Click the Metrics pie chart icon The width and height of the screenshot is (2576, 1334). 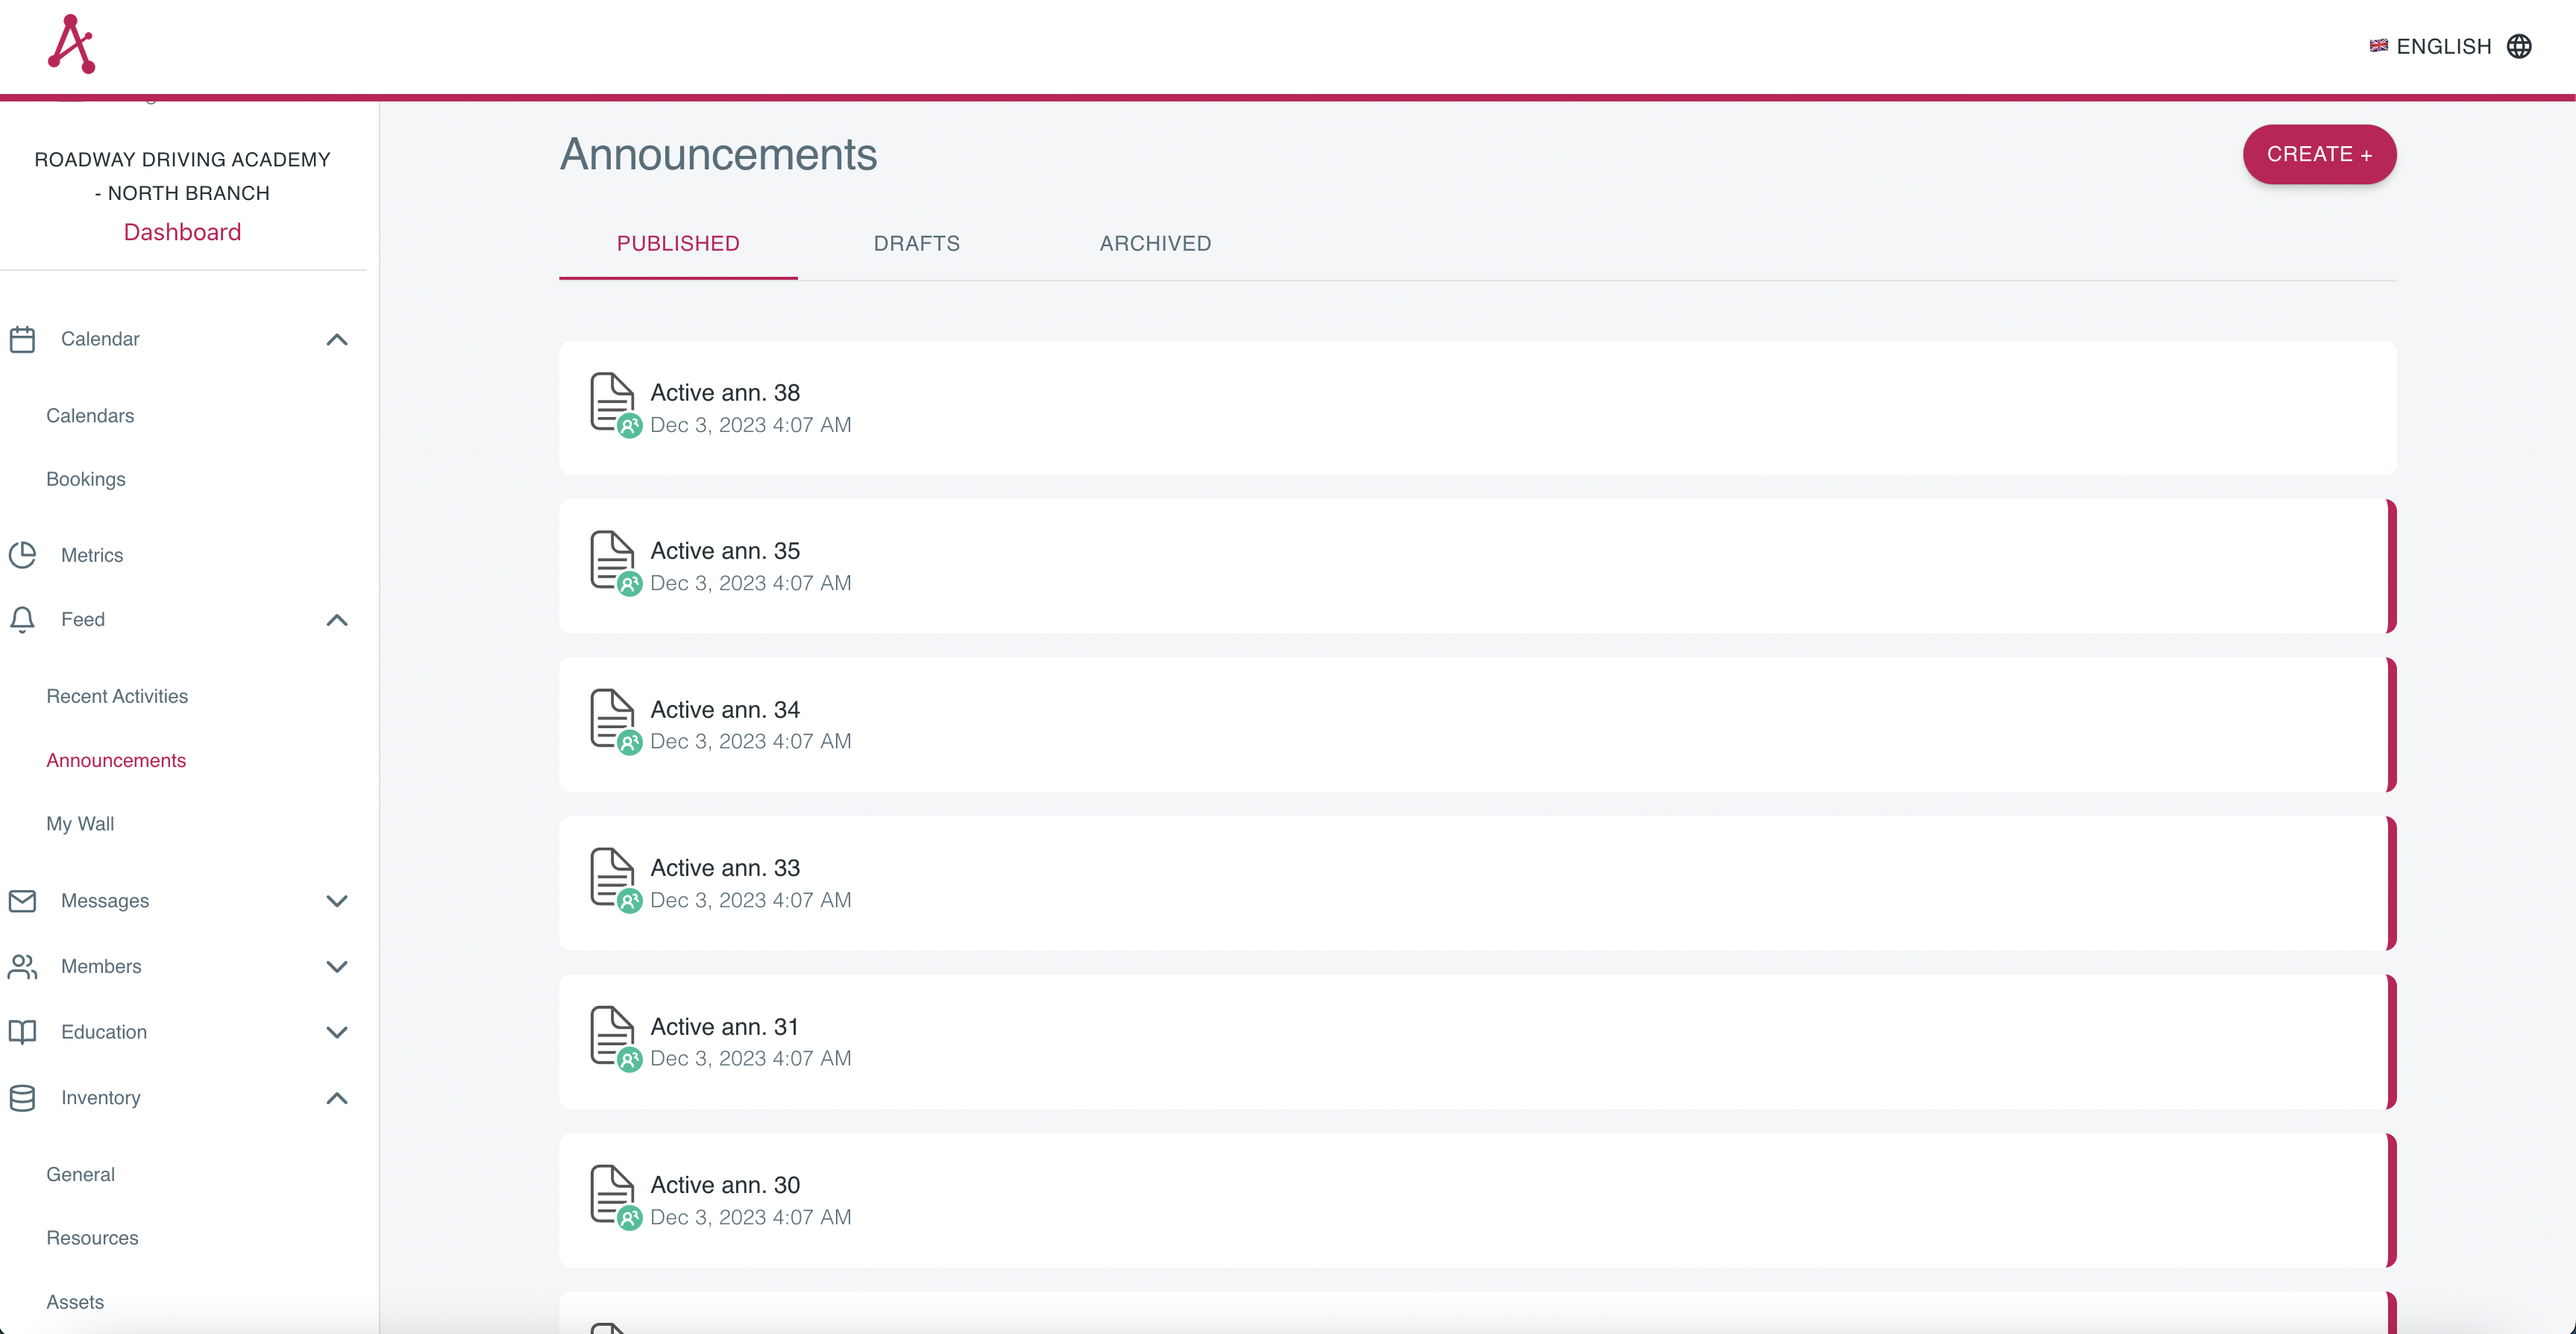pyautogui.click(x=22, y=554)
